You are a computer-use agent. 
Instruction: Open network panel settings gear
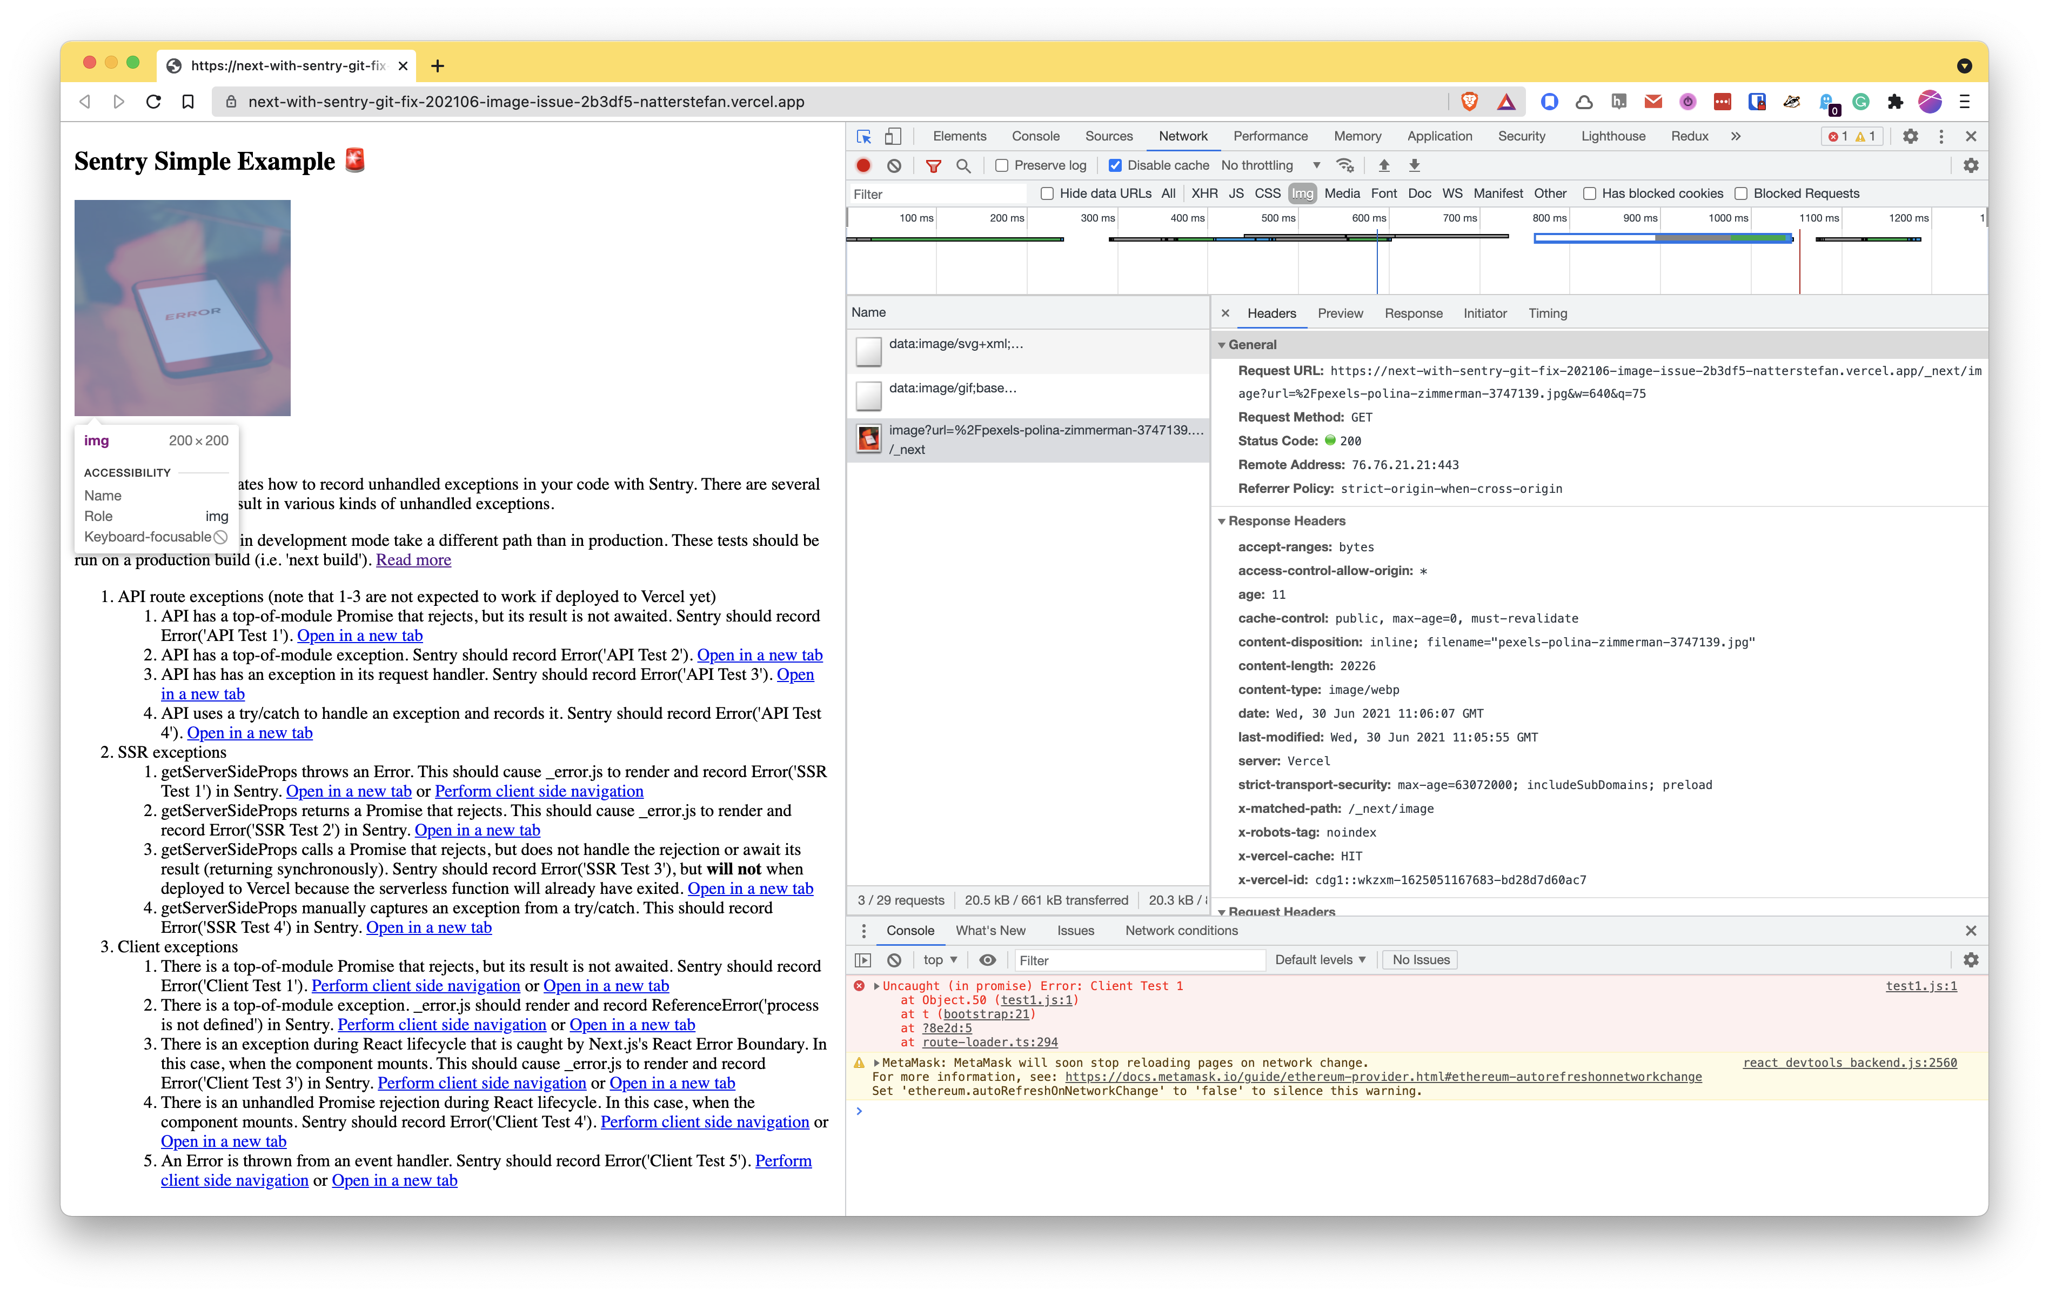click(1971, 165)
